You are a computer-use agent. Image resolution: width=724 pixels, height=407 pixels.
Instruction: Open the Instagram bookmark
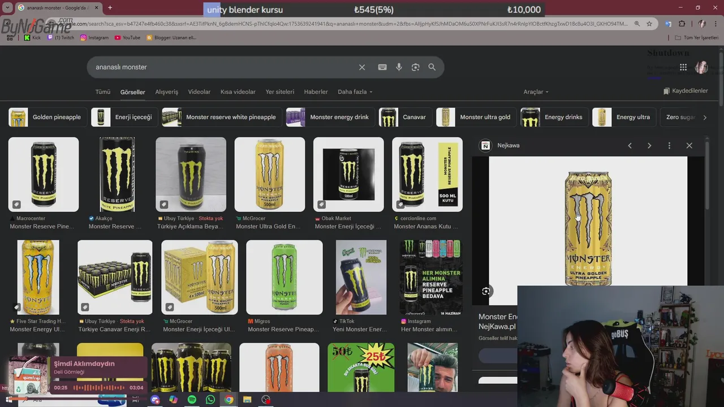(94, 37)
